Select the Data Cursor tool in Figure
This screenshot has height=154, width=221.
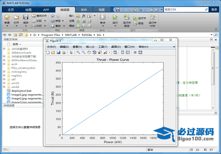pyautogui.click(x=100, y=52)
